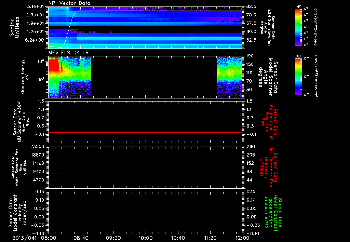Click the red 'MU Scanner Pos Telemetry' axis title
The height and width of the screenshot is (242, 350).
[269, 167]
